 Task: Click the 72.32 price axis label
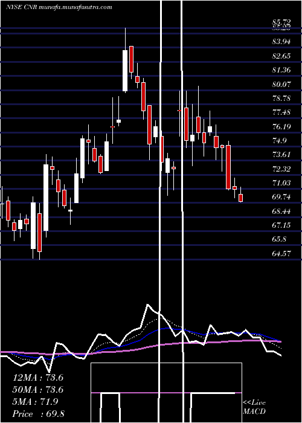point(281,169)
